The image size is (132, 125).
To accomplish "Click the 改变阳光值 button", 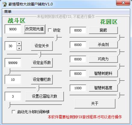I will pos(34,29).
